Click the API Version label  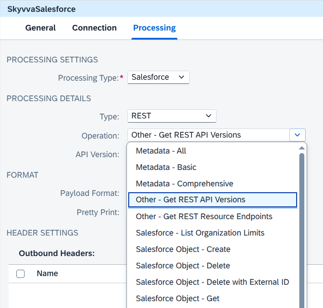click(97, 154)
